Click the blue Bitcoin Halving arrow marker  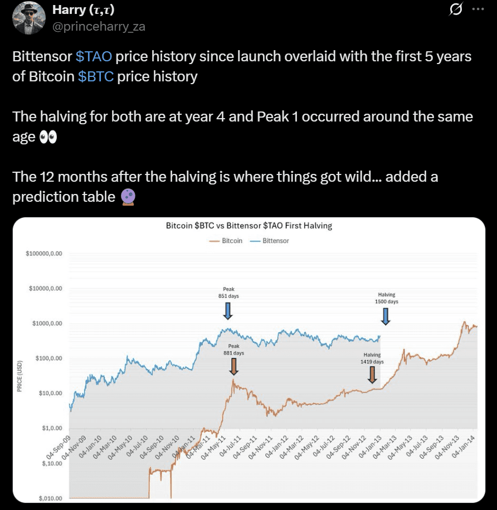click(386, 315)
